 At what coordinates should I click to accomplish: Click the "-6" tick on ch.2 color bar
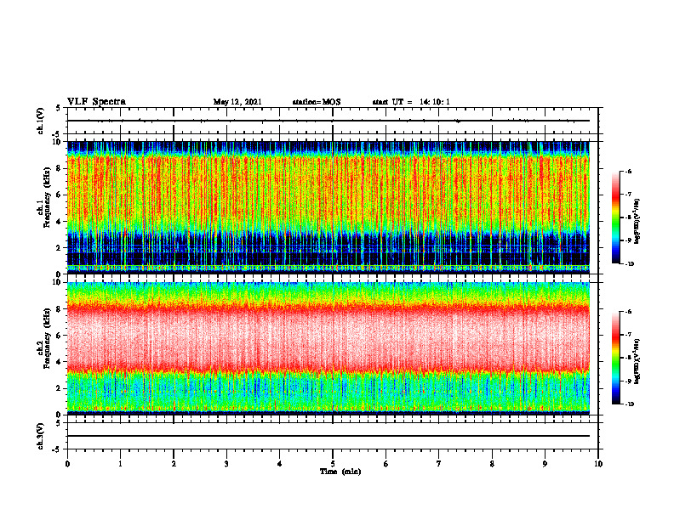(x=628, y=312)
